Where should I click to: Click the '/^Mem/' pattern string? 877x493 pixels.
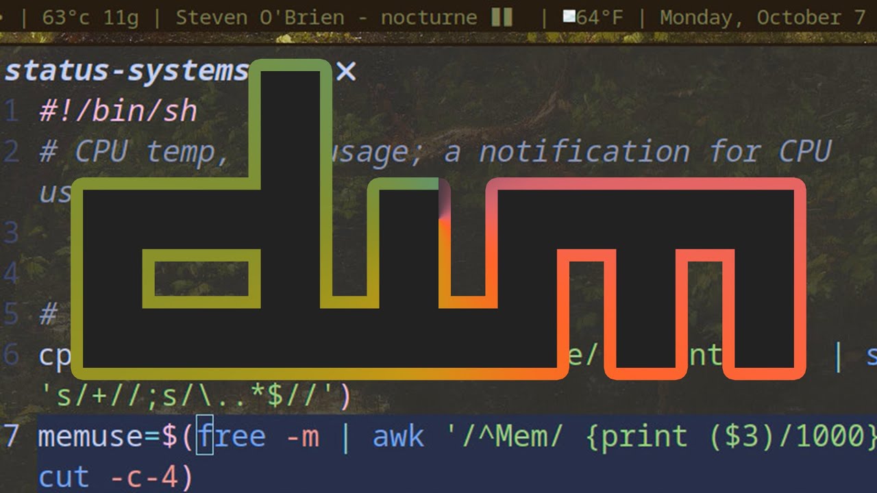504,436
